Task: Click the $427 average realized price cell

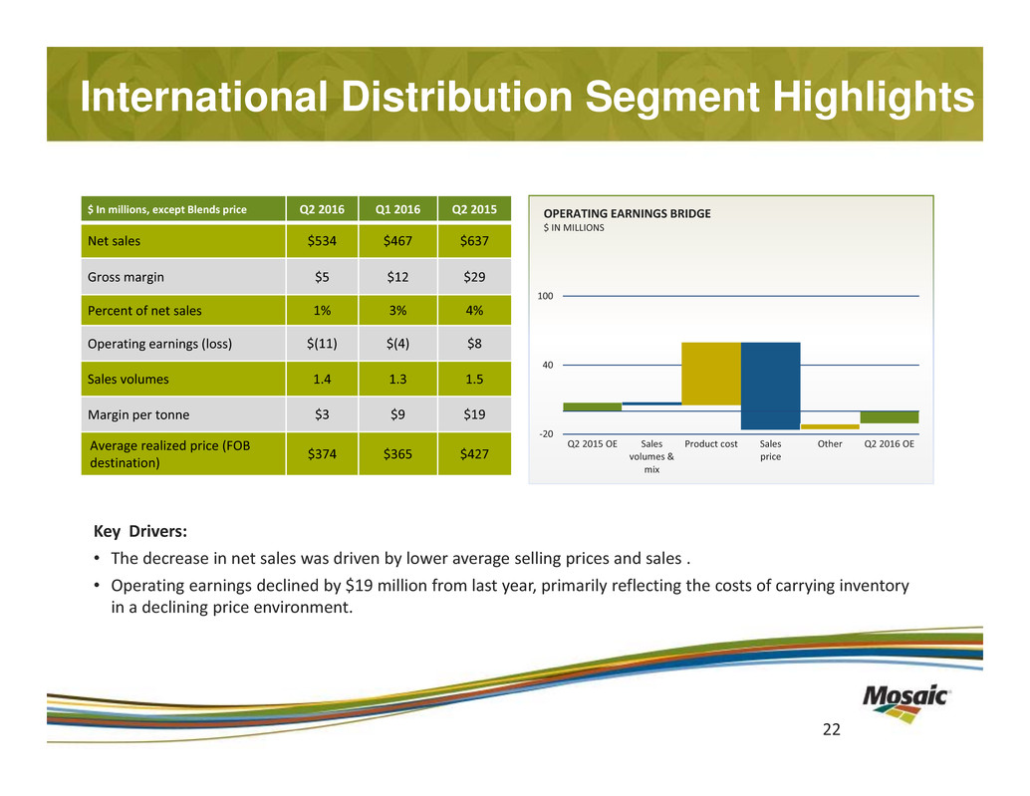Action: [x=472, y=453]
